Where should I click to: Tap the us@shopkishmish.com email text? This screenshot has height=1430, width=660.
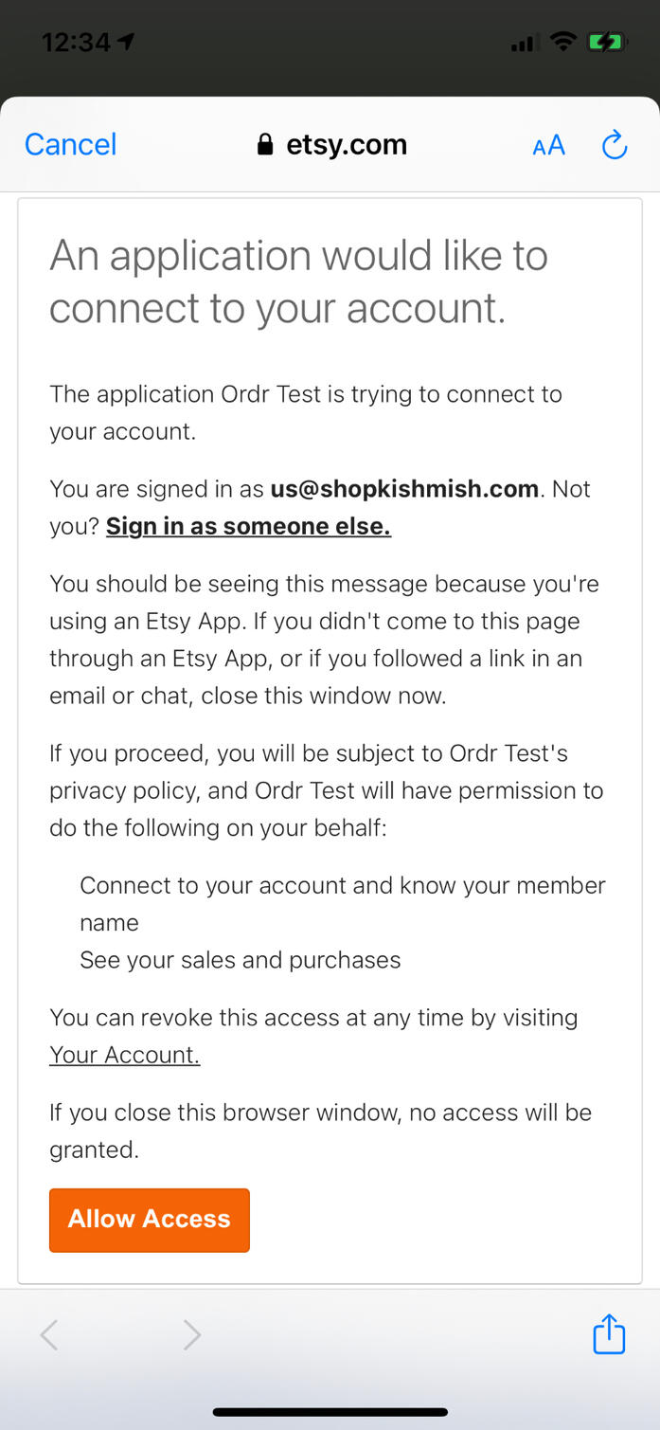404,489
